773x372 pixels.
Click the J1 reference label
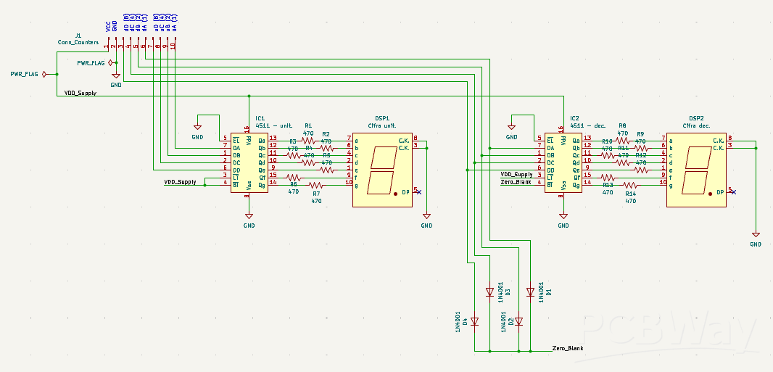pyautogui.click(x=78, y=36)
